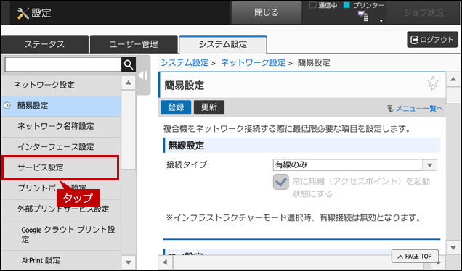The height and width of the screenshot is (271, 462).
Task: Click side menu scroll up arrow
Action: (x=128, y=83)
